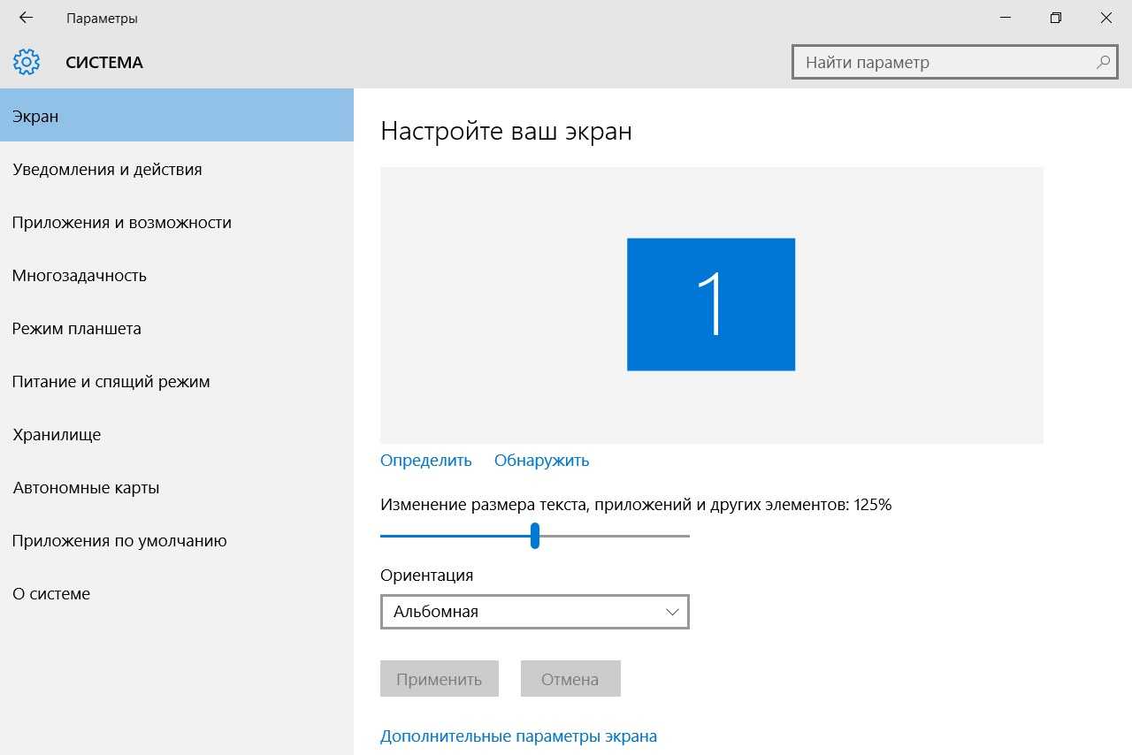Click the back arrow in the title bar
The width and height of the screenshot is (1132, 755).
point(26,18)
